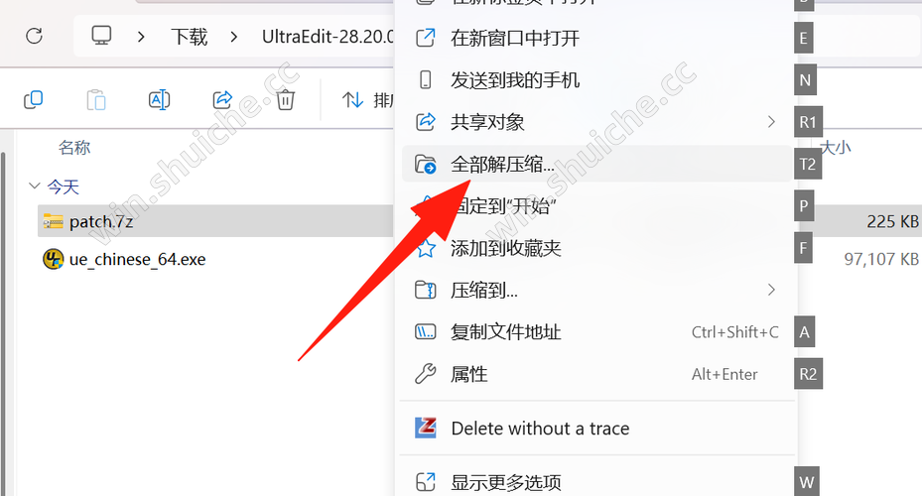Click the copy icon in toolbar
The height and width of the screenshot is (496, 922).
33,100
